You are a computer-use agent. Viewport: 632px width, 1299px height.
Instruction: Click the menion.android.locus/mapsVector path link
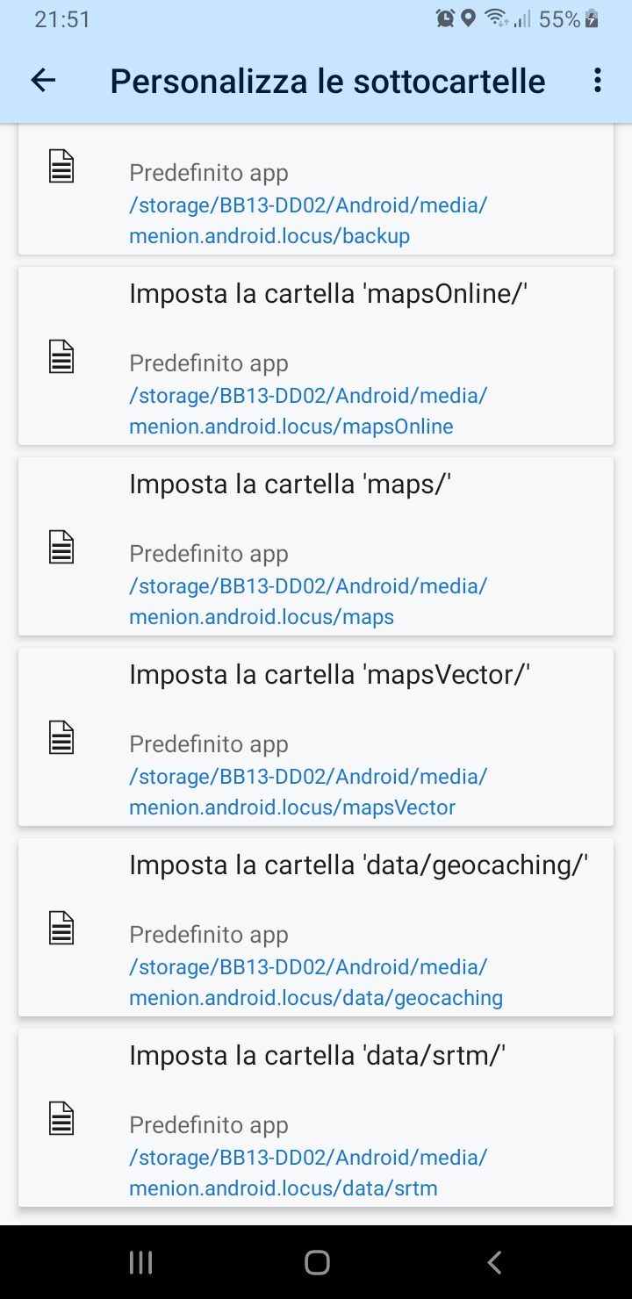292,807
